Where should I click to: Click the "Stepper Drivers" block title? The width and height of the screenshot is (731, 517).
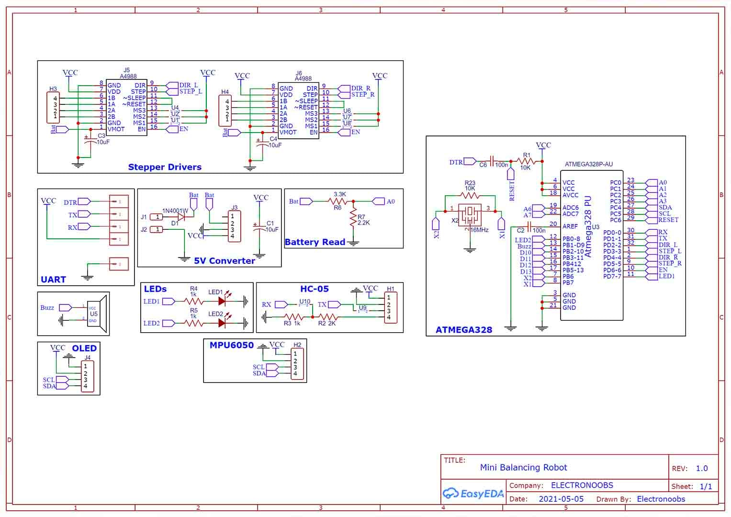pos(165,167)
